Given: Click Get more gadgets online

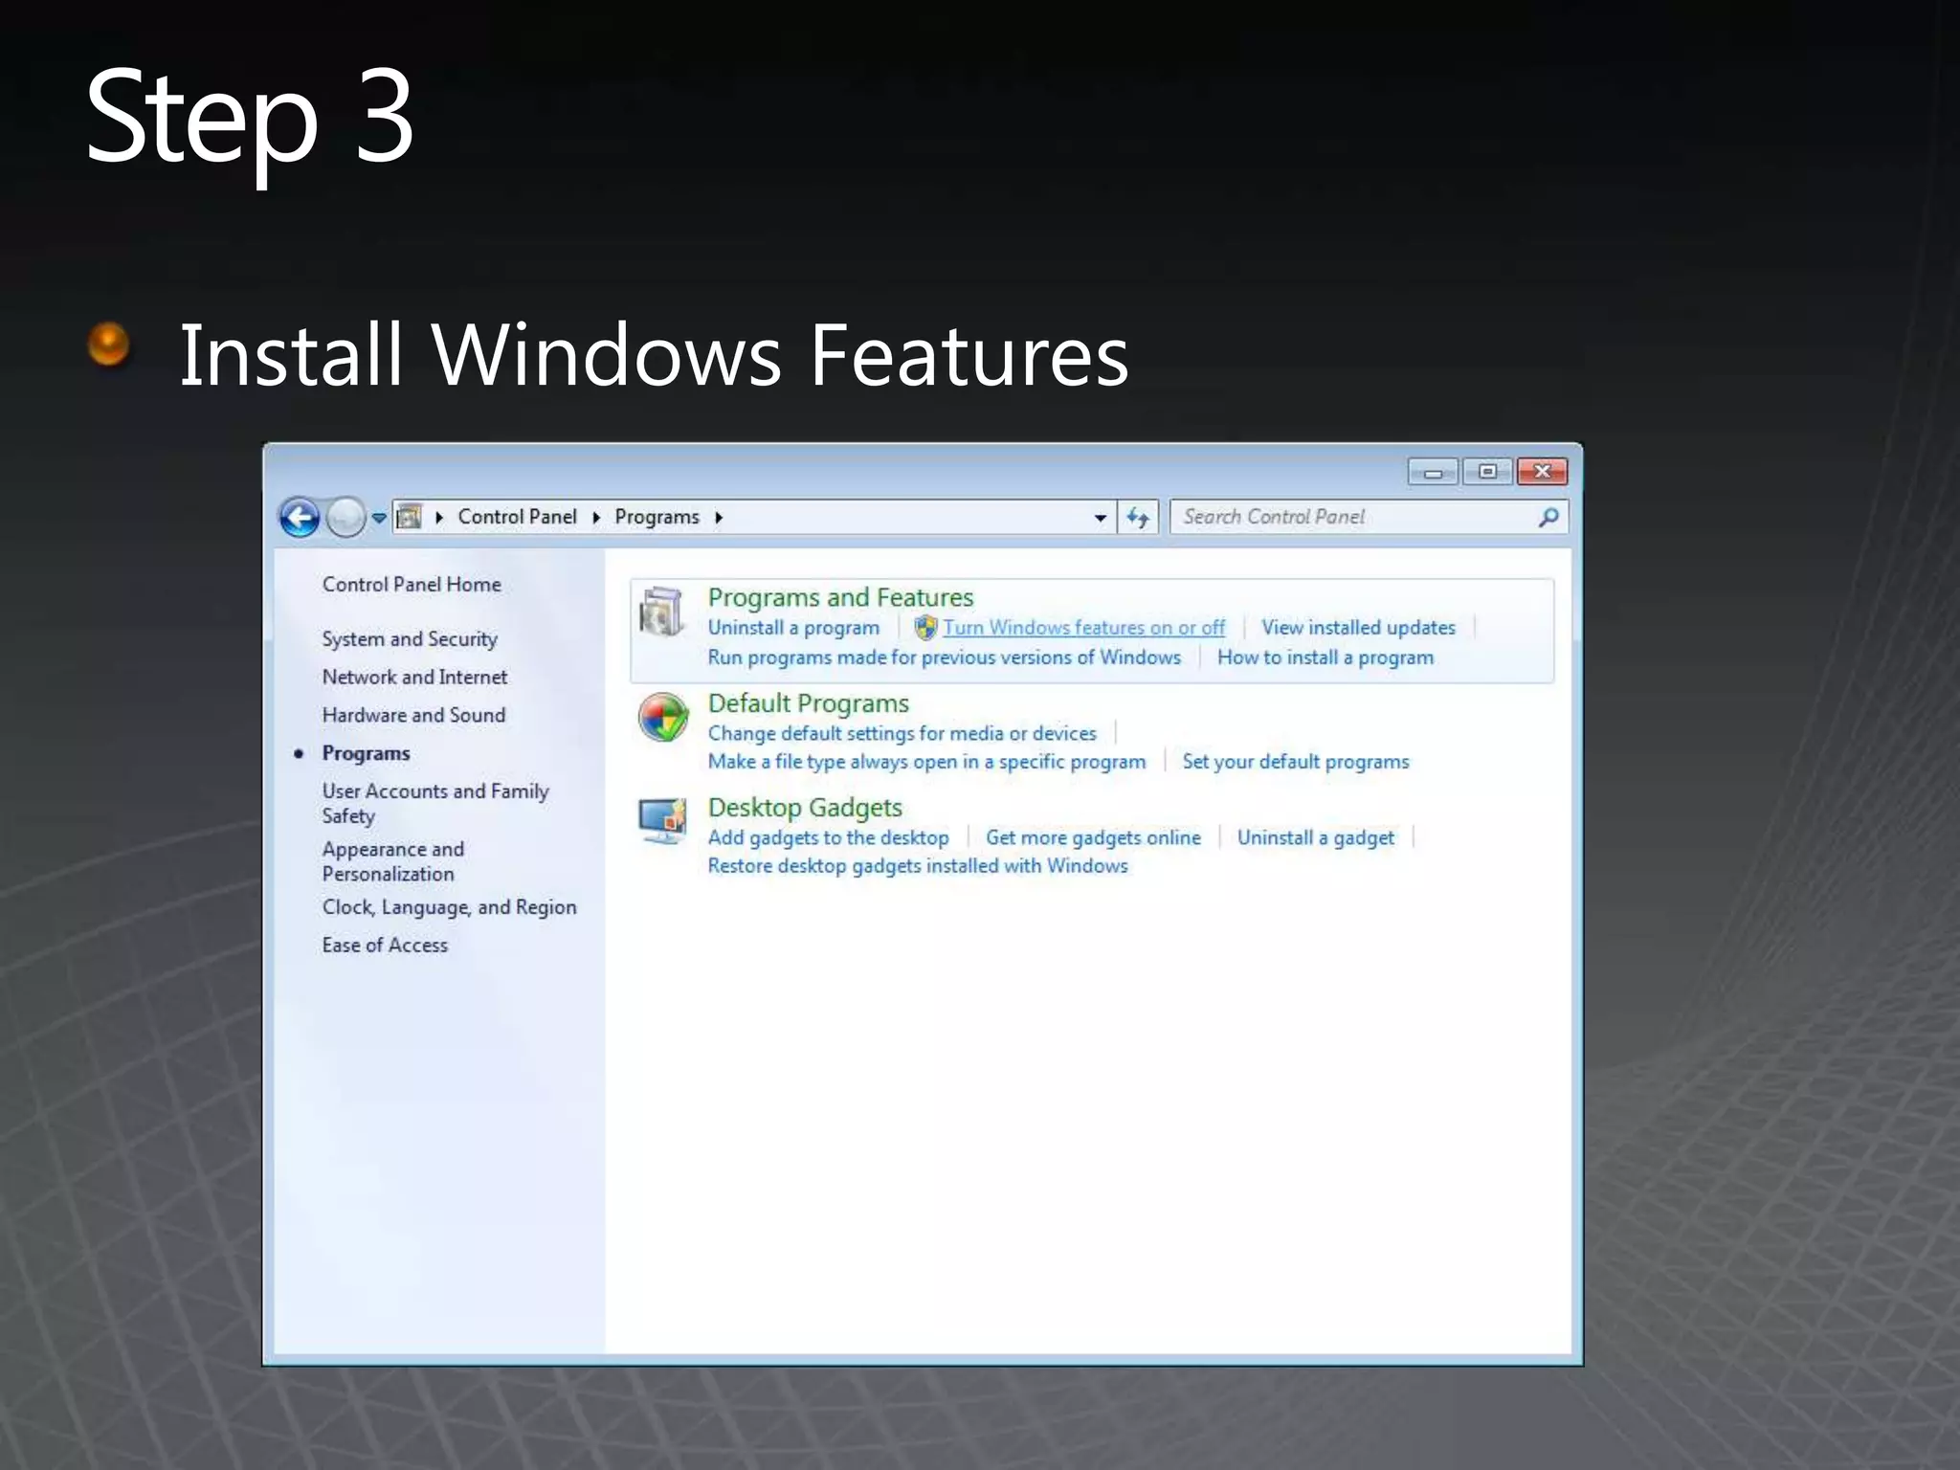Looking at the screenshot, I should (x=1093, y=837).
